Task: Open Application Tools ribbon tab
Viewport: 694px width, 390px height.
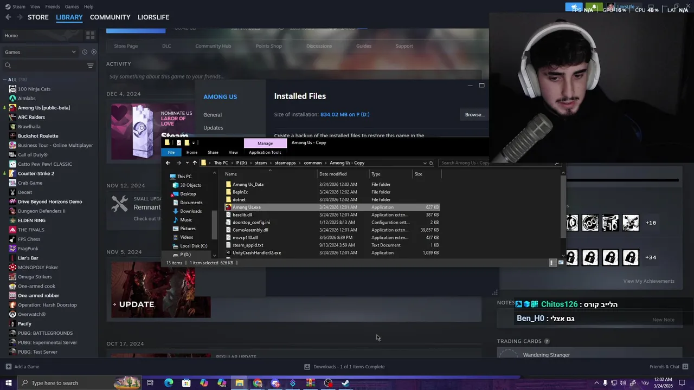Action: pyautogui.click(x=265, y=152)
